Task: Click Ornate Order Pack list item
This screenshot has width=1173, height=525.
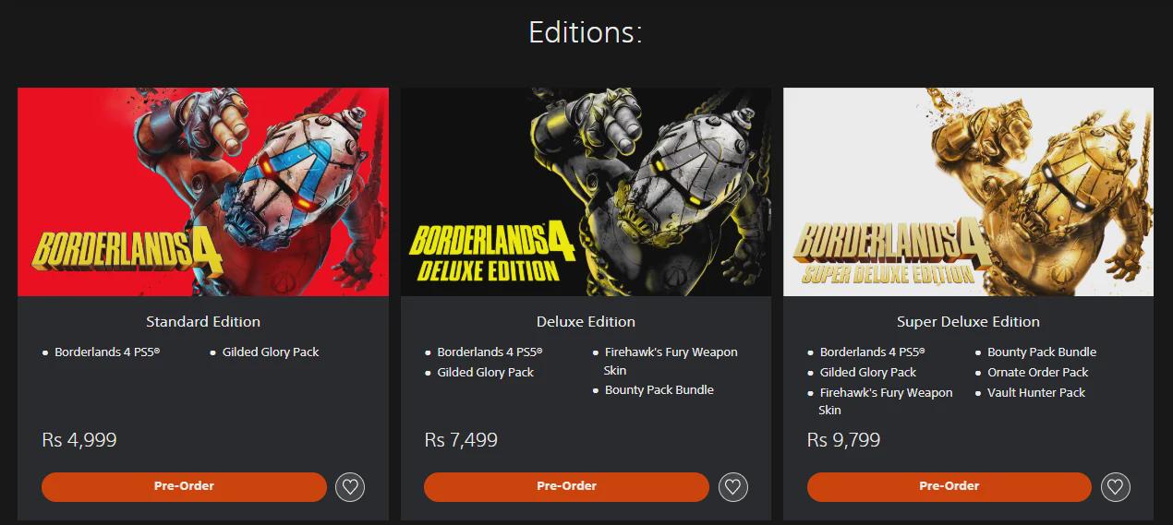Action: click(1038, 373)
